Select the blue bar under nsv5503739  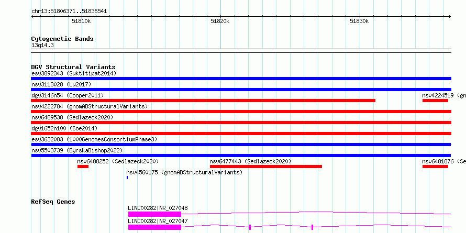(x=241, y=156)
